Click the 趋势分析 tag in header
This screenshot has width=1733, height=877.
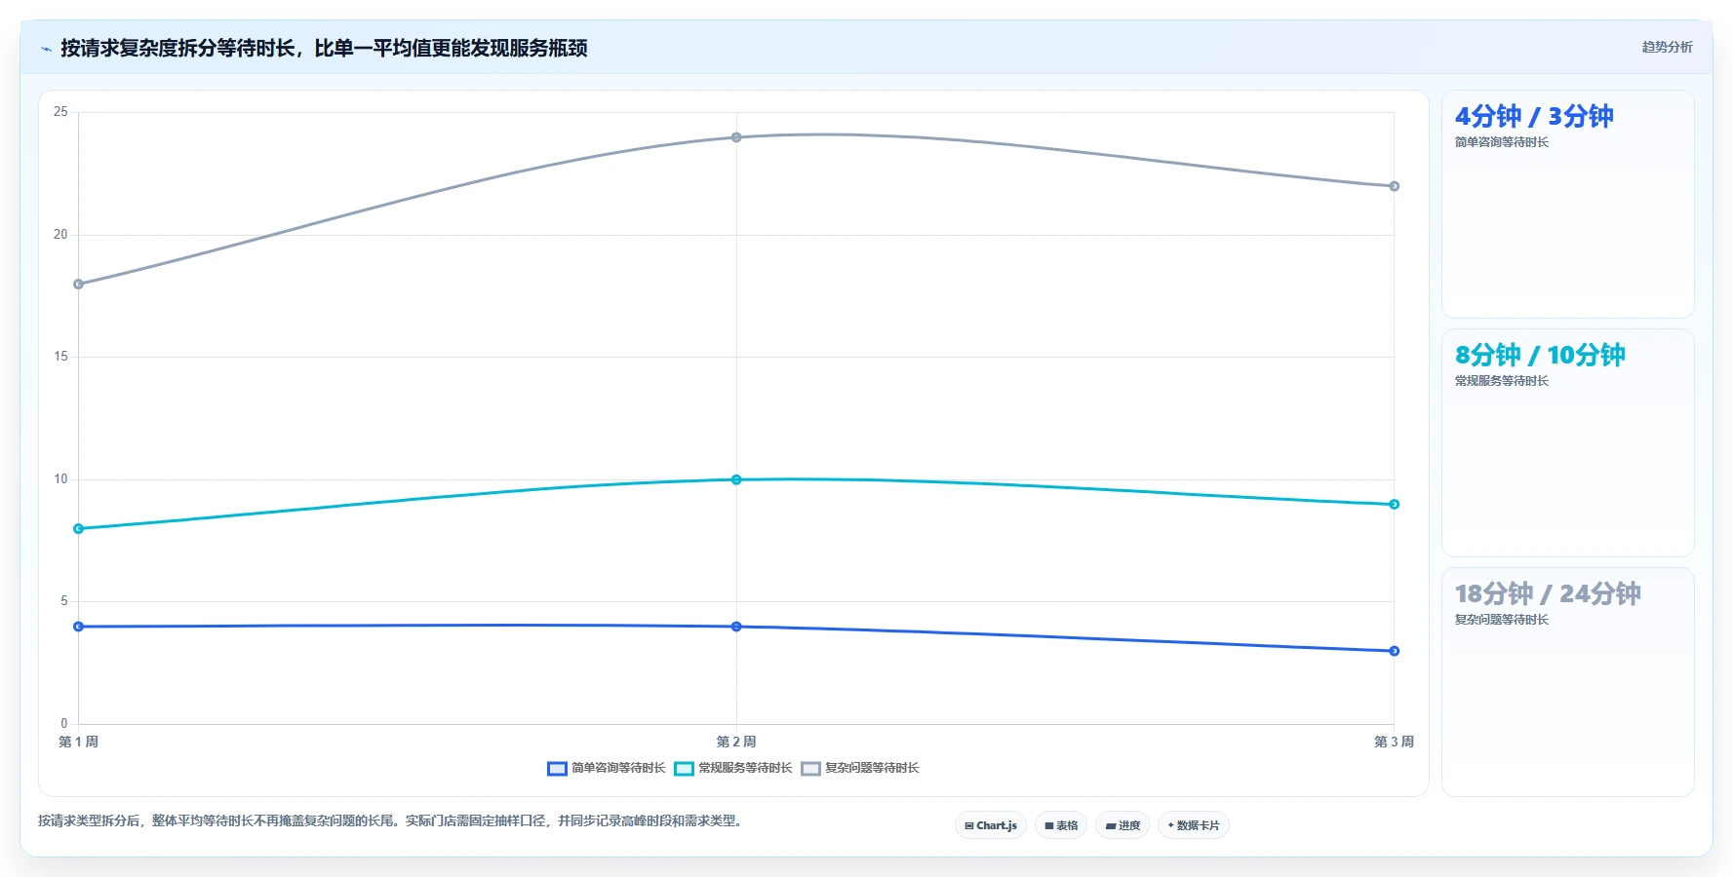(1667, 47)
